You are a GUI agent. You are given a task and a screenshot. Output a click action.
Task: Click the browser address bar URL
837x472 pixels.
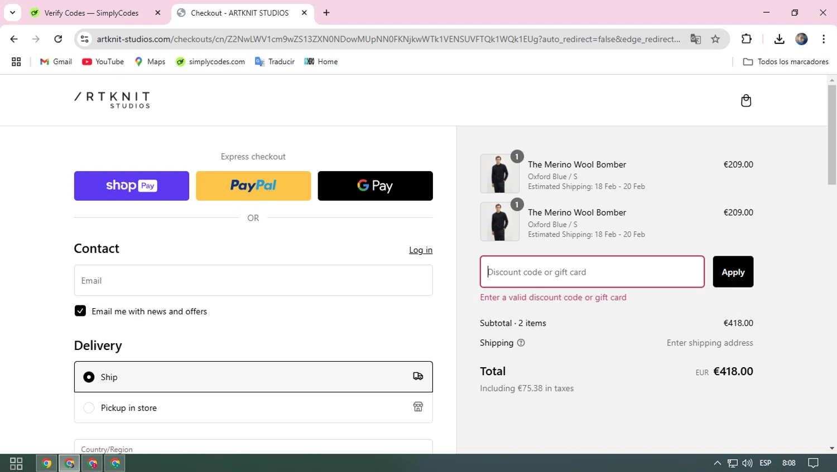click(388, 39)
